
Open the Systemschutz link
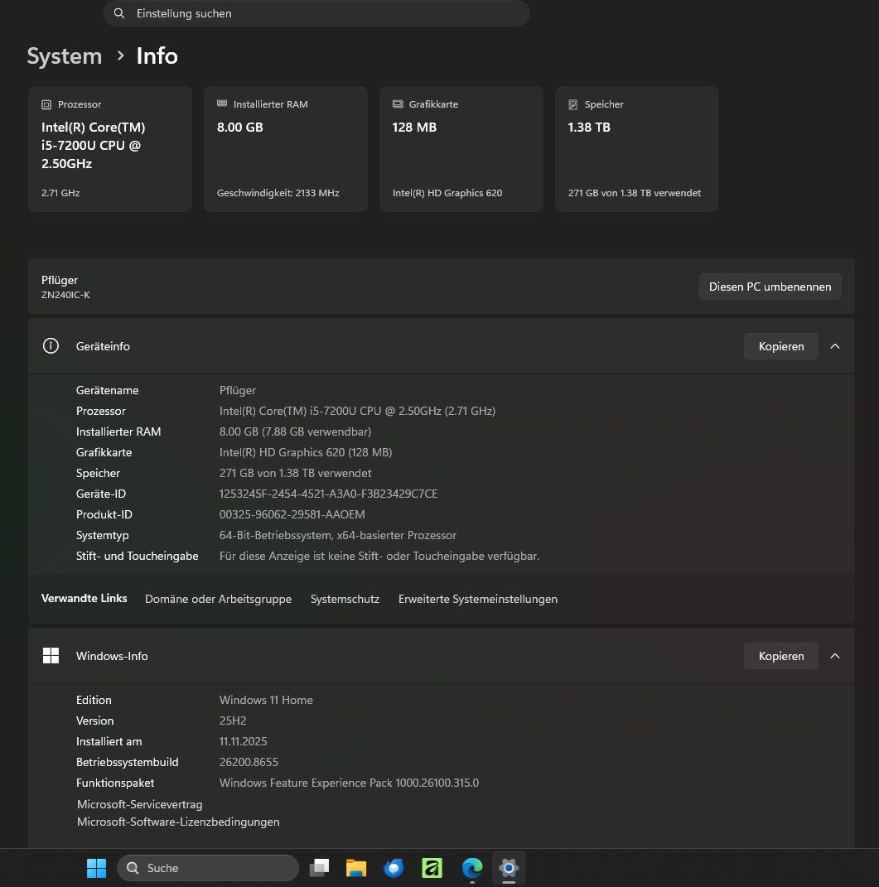(345, 599)
